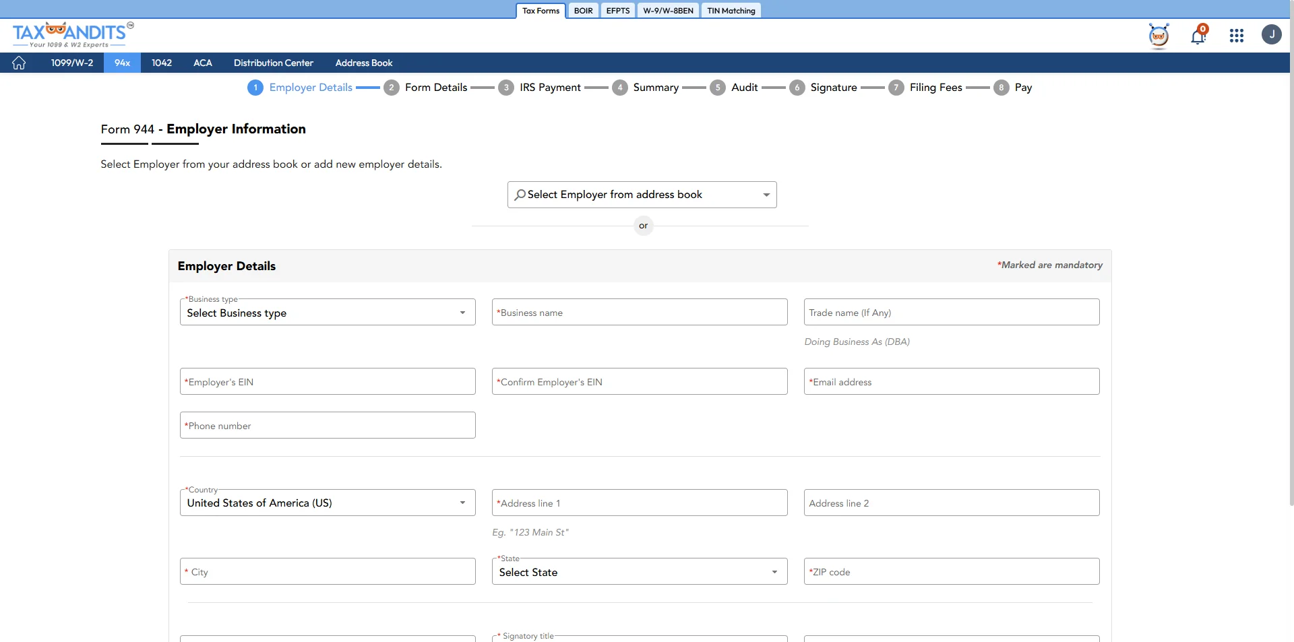Click the Employer's EIN field

click(328, 381)
